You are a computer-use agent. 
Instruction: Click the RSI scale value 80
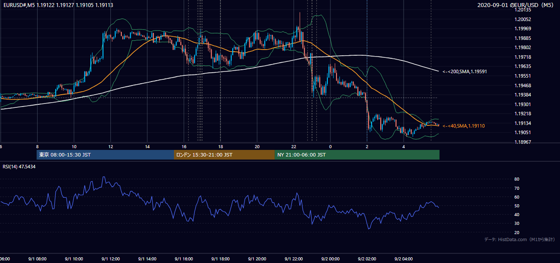517,179
